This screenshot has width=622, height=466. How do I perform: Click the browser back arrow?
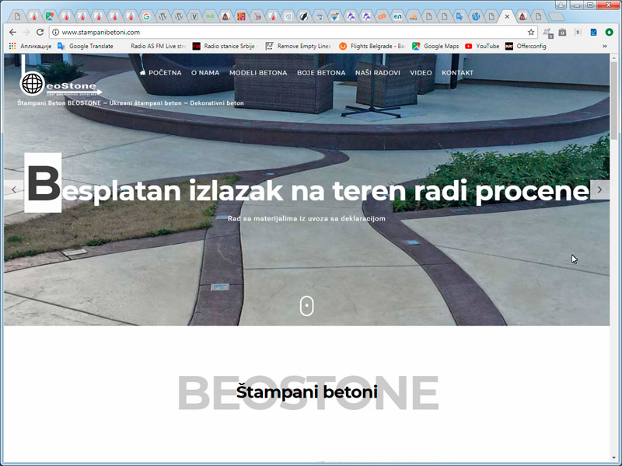(12, 32)
